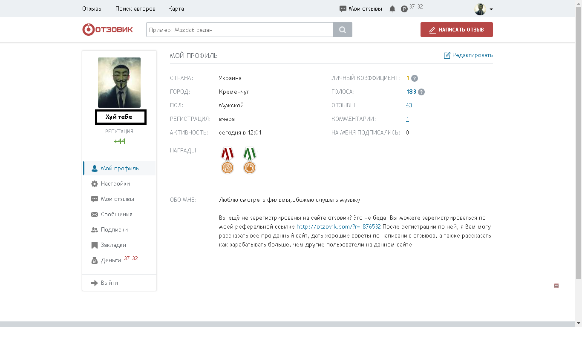Click the money bag icon for Деньги
The image size is (582, 338).
[x=95, y=261]
